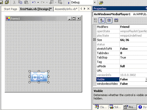This screenshot has height=110, width=147.
Task: Toggle the Properties list view button
Action: click(109, 20)
